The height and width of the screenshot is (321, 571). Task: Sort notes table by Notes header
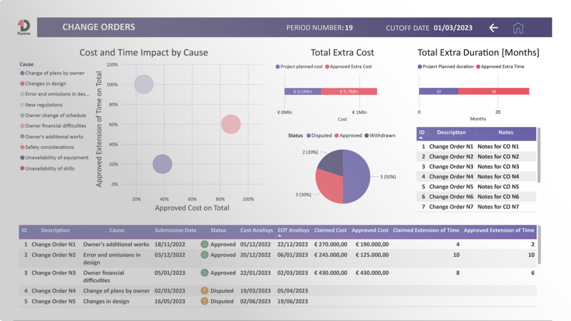click(505, 133)
